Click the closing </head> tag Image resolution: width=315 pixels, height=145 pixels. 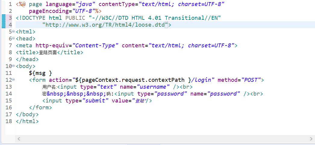(27, 59)
